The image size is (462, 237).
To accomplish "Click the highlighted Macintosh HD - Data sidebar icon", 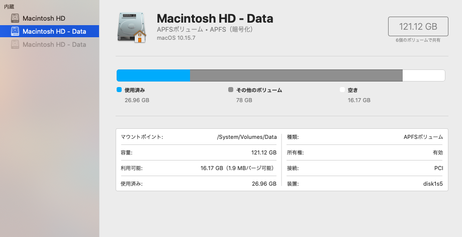I will click(x=15, y=32).
